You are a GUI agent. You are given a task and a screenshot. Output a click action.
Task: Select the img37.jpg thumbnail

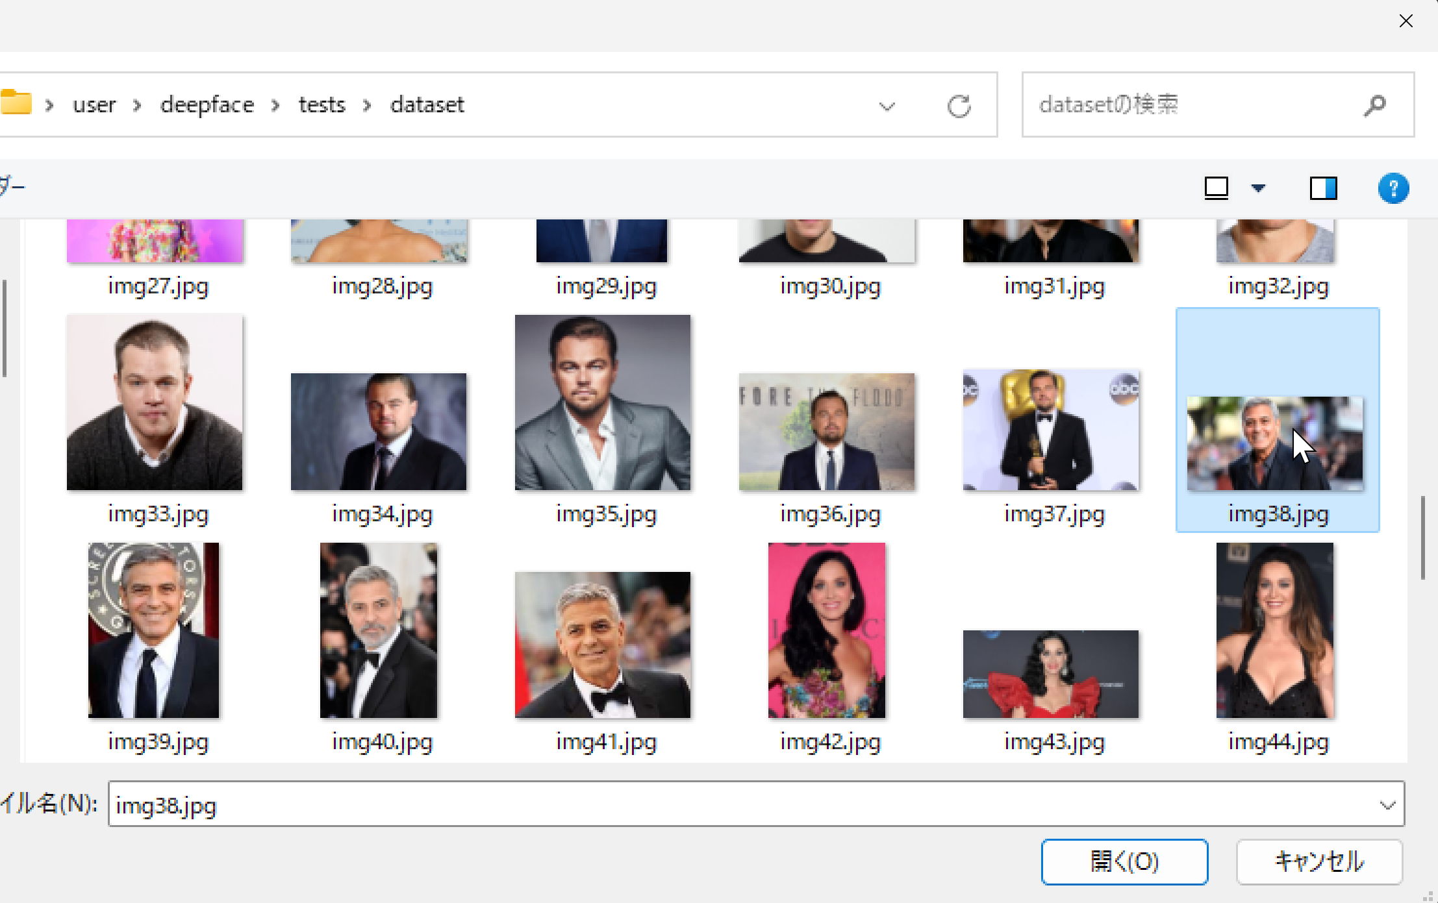pyautogui.click(x=1051, y=430)
